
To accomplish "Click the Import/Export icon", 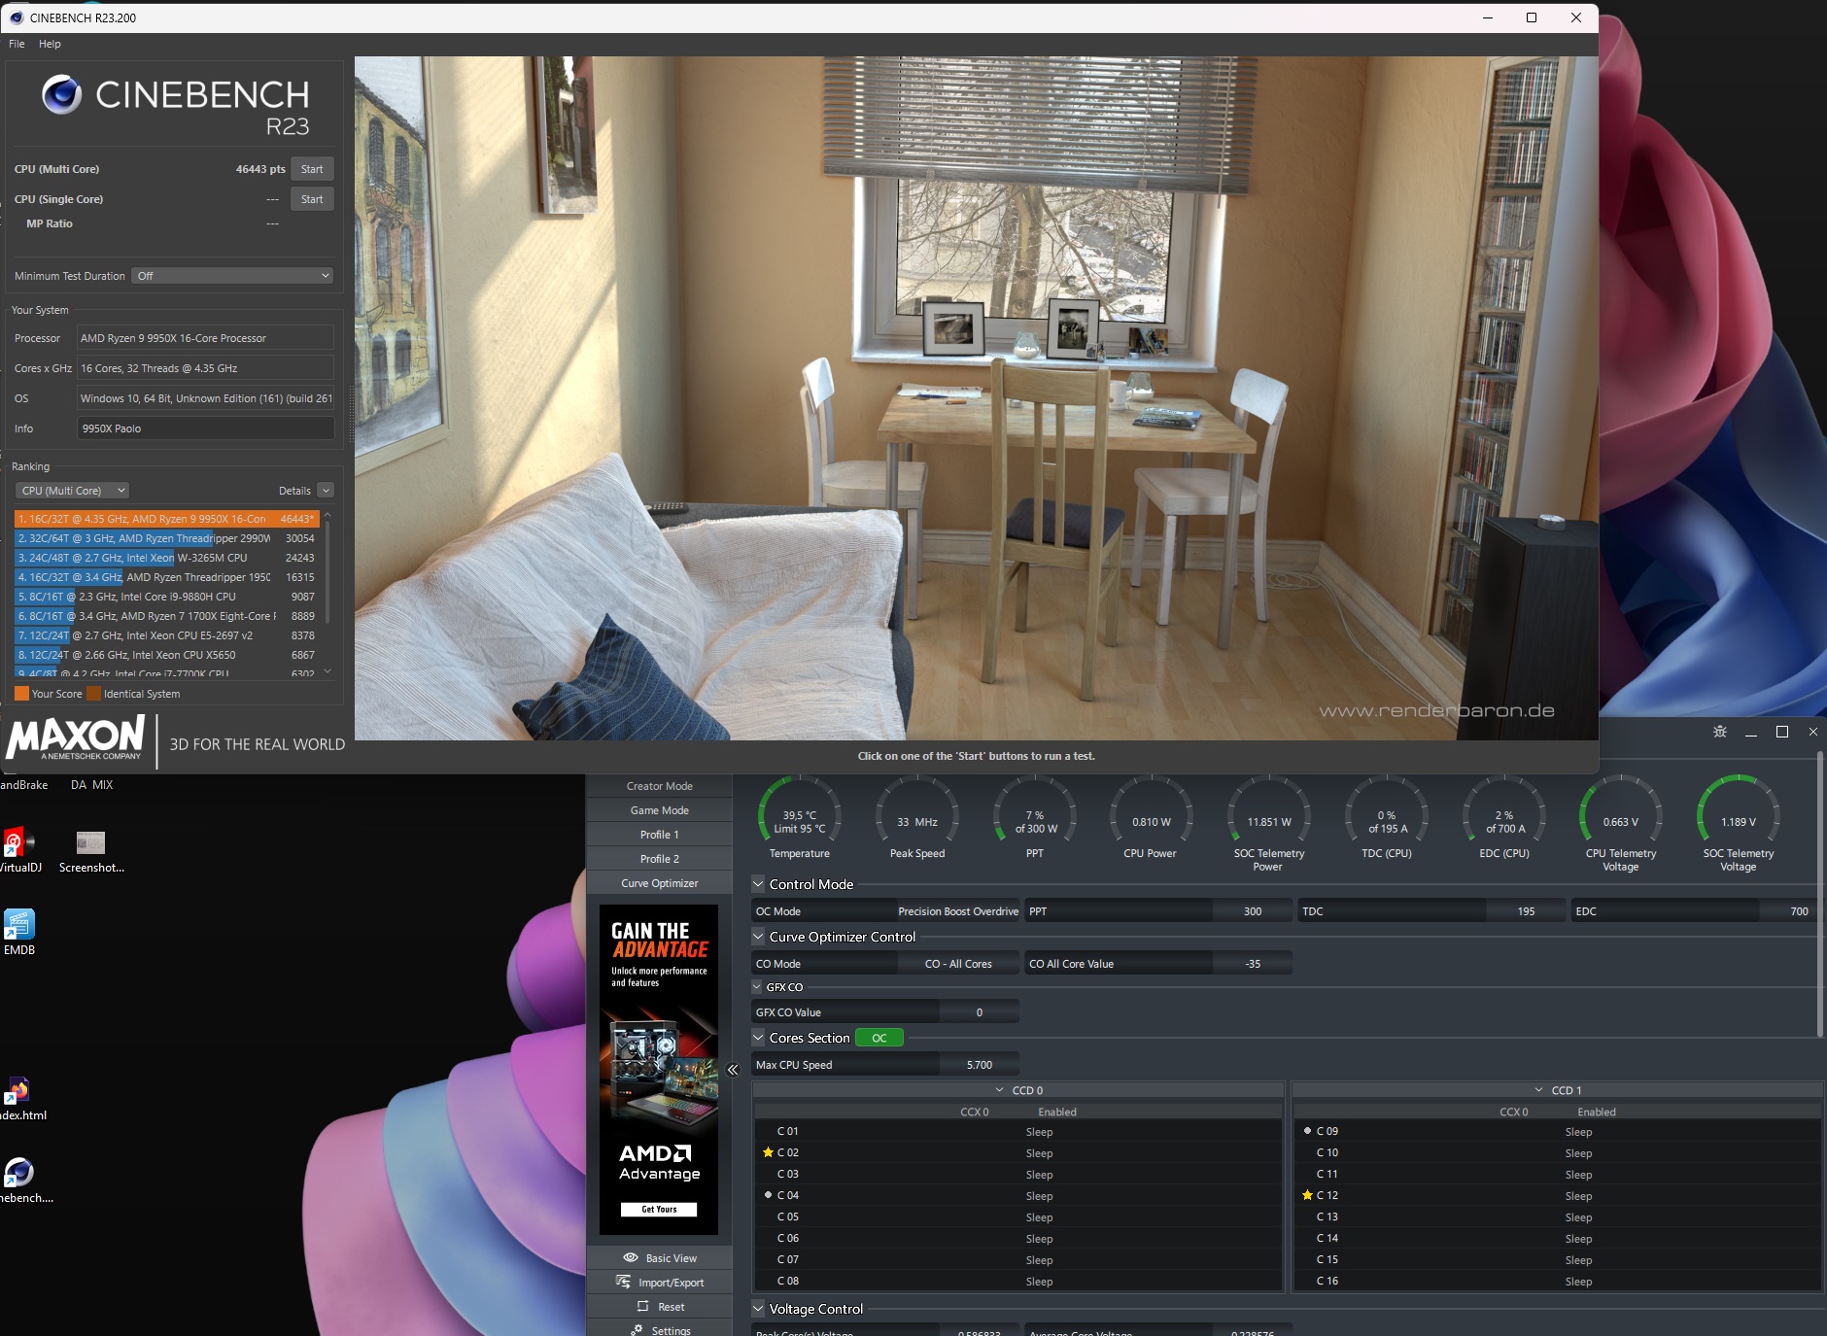I will (x=623, y=1283).
